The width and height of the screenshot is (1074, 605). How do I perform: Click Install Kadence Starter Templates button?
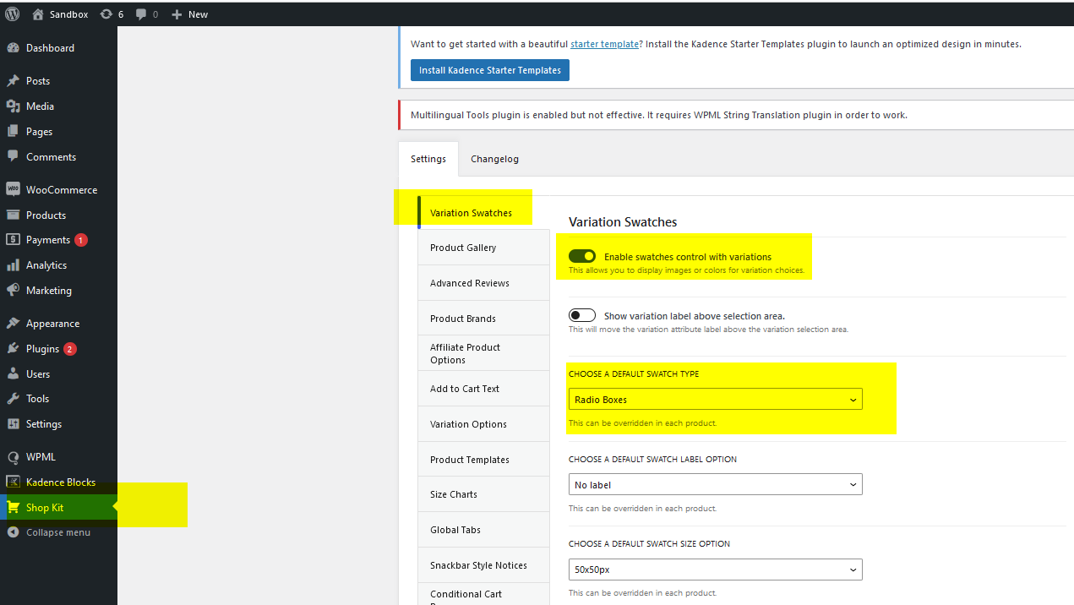[x=490, y=70]
